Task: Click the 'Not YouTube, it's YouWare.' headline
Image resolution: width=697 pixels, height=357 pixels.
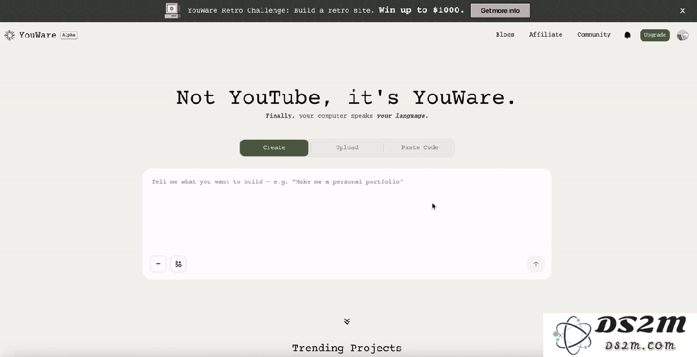Action: click(347, 97)
